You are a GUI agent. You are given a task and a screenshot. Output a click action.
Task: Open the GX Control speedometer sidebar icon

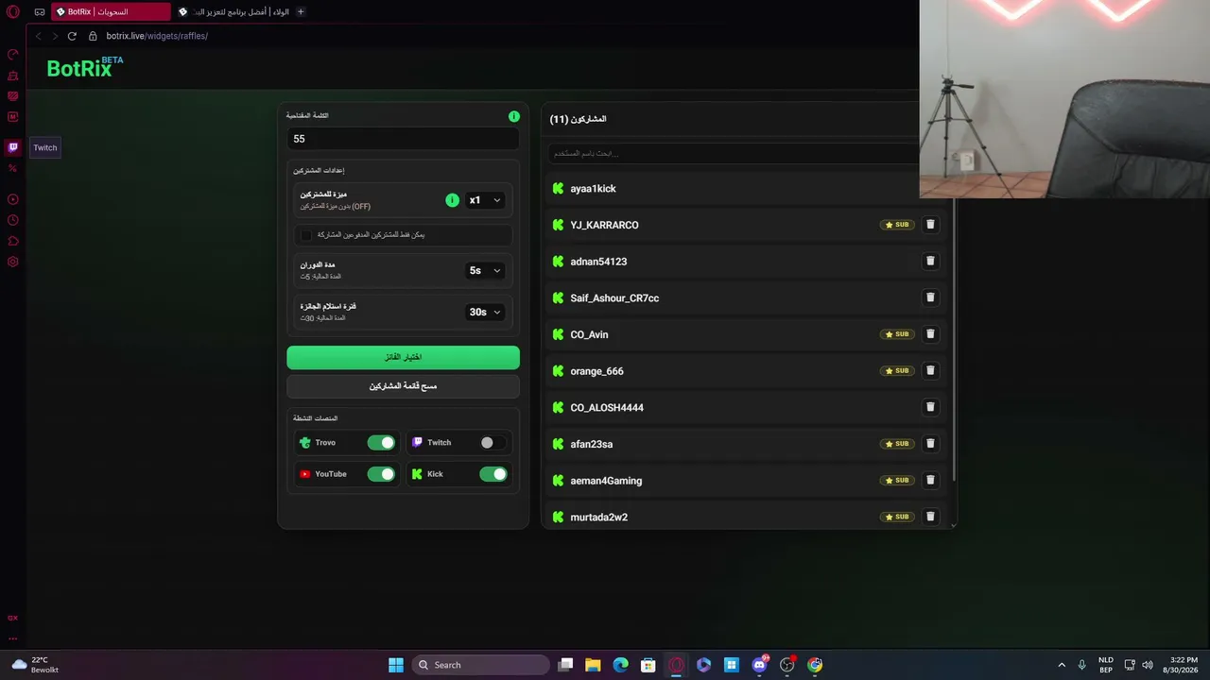[x=13, y=54]
